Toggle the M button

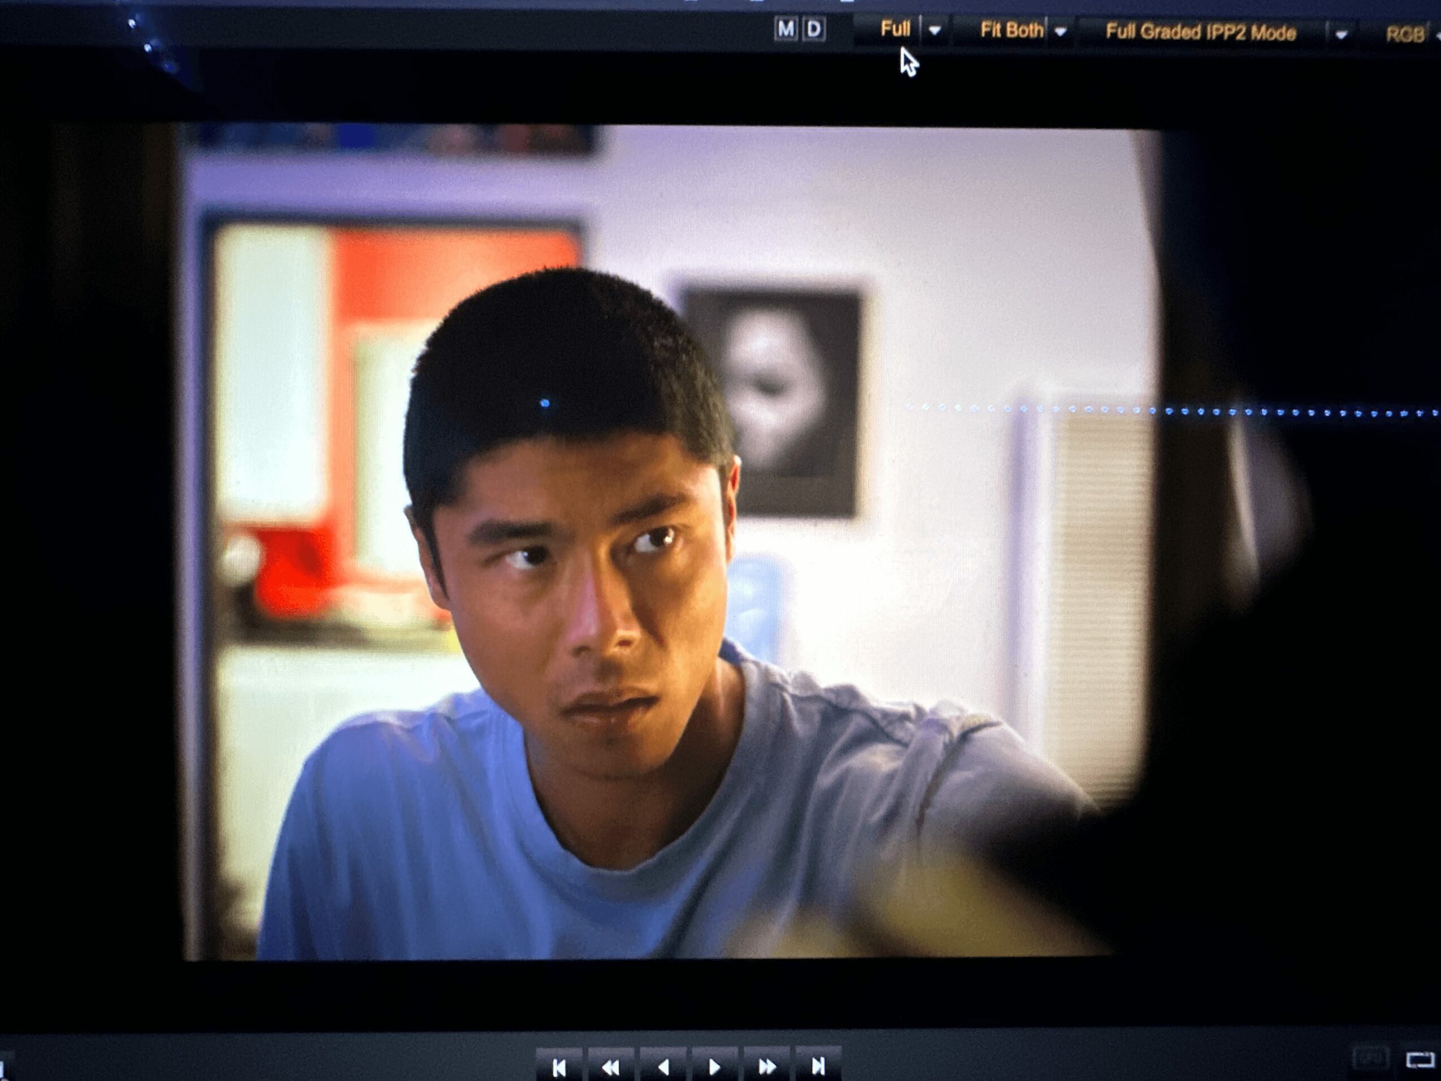[785, 29]
